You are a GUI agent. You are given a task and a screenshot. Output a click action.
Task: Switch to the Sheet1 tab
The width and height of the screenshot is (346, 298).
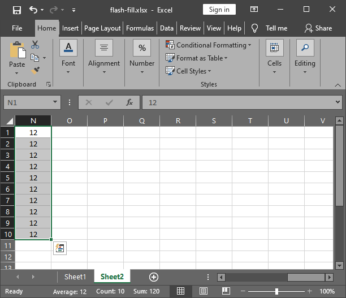tap(75, 277)
